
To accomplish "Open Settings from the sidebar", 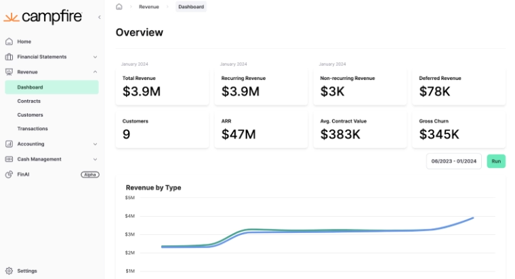I will coord(27,271).
